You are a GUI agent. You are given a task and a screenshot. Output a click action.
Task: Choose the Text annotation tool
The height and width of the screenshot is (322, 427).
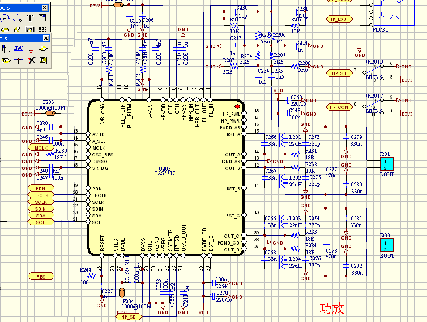click(30, 19)
